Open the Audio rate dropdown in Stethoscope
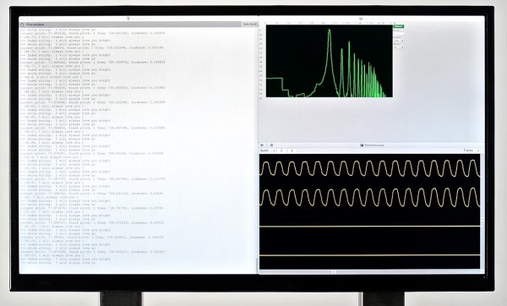This screenshot has height=306, width=507. click(268, 150)
